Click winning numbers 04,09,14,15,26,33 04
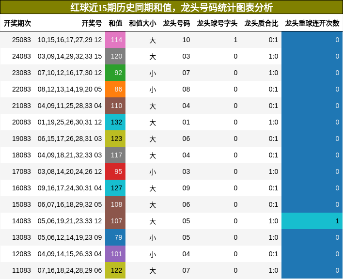This screenshot has width=343, height=279. pyautogui.click(x=70, y=254)
